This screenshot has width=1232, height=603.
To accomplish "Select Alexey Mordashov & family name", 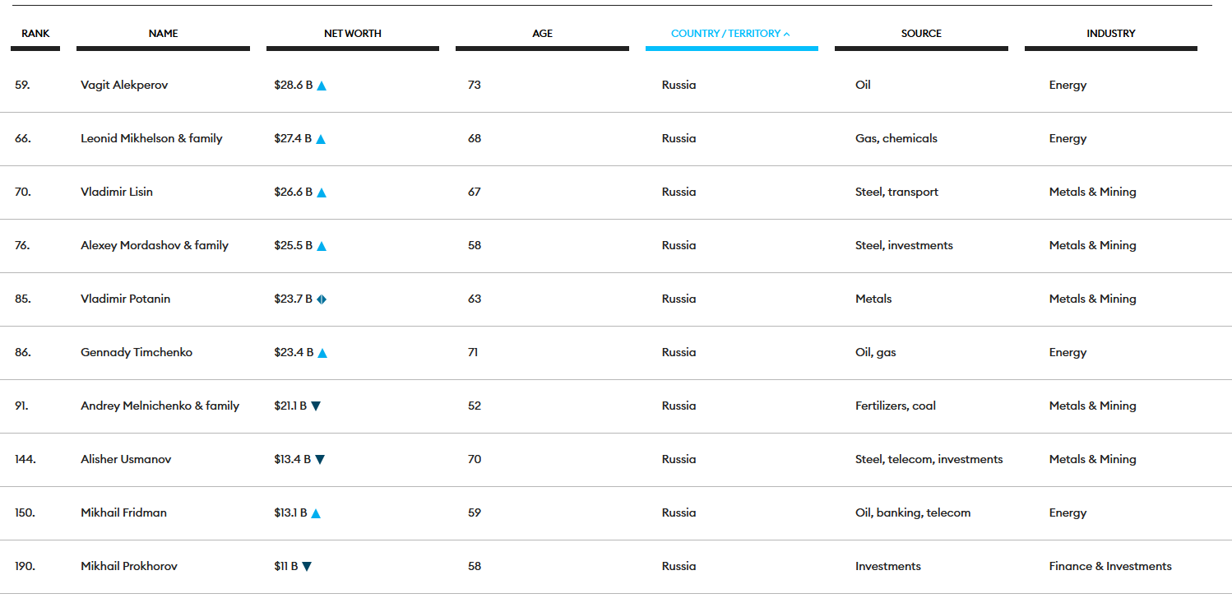I will [155, 245].
